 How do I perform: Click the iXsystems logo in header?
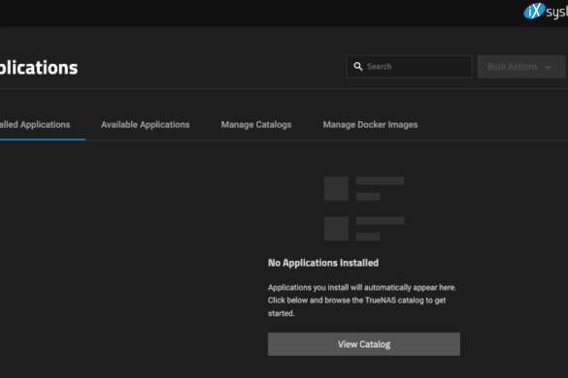coord(546,12)
